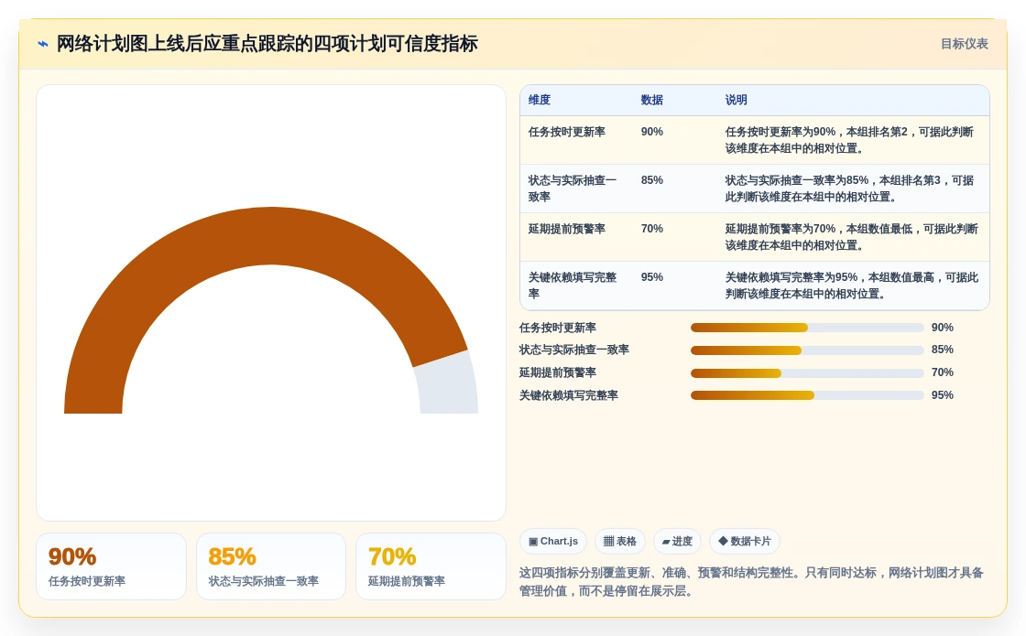
Task: Click the summary paragraph starting 这四项指标
Action: tap(751, 582)
